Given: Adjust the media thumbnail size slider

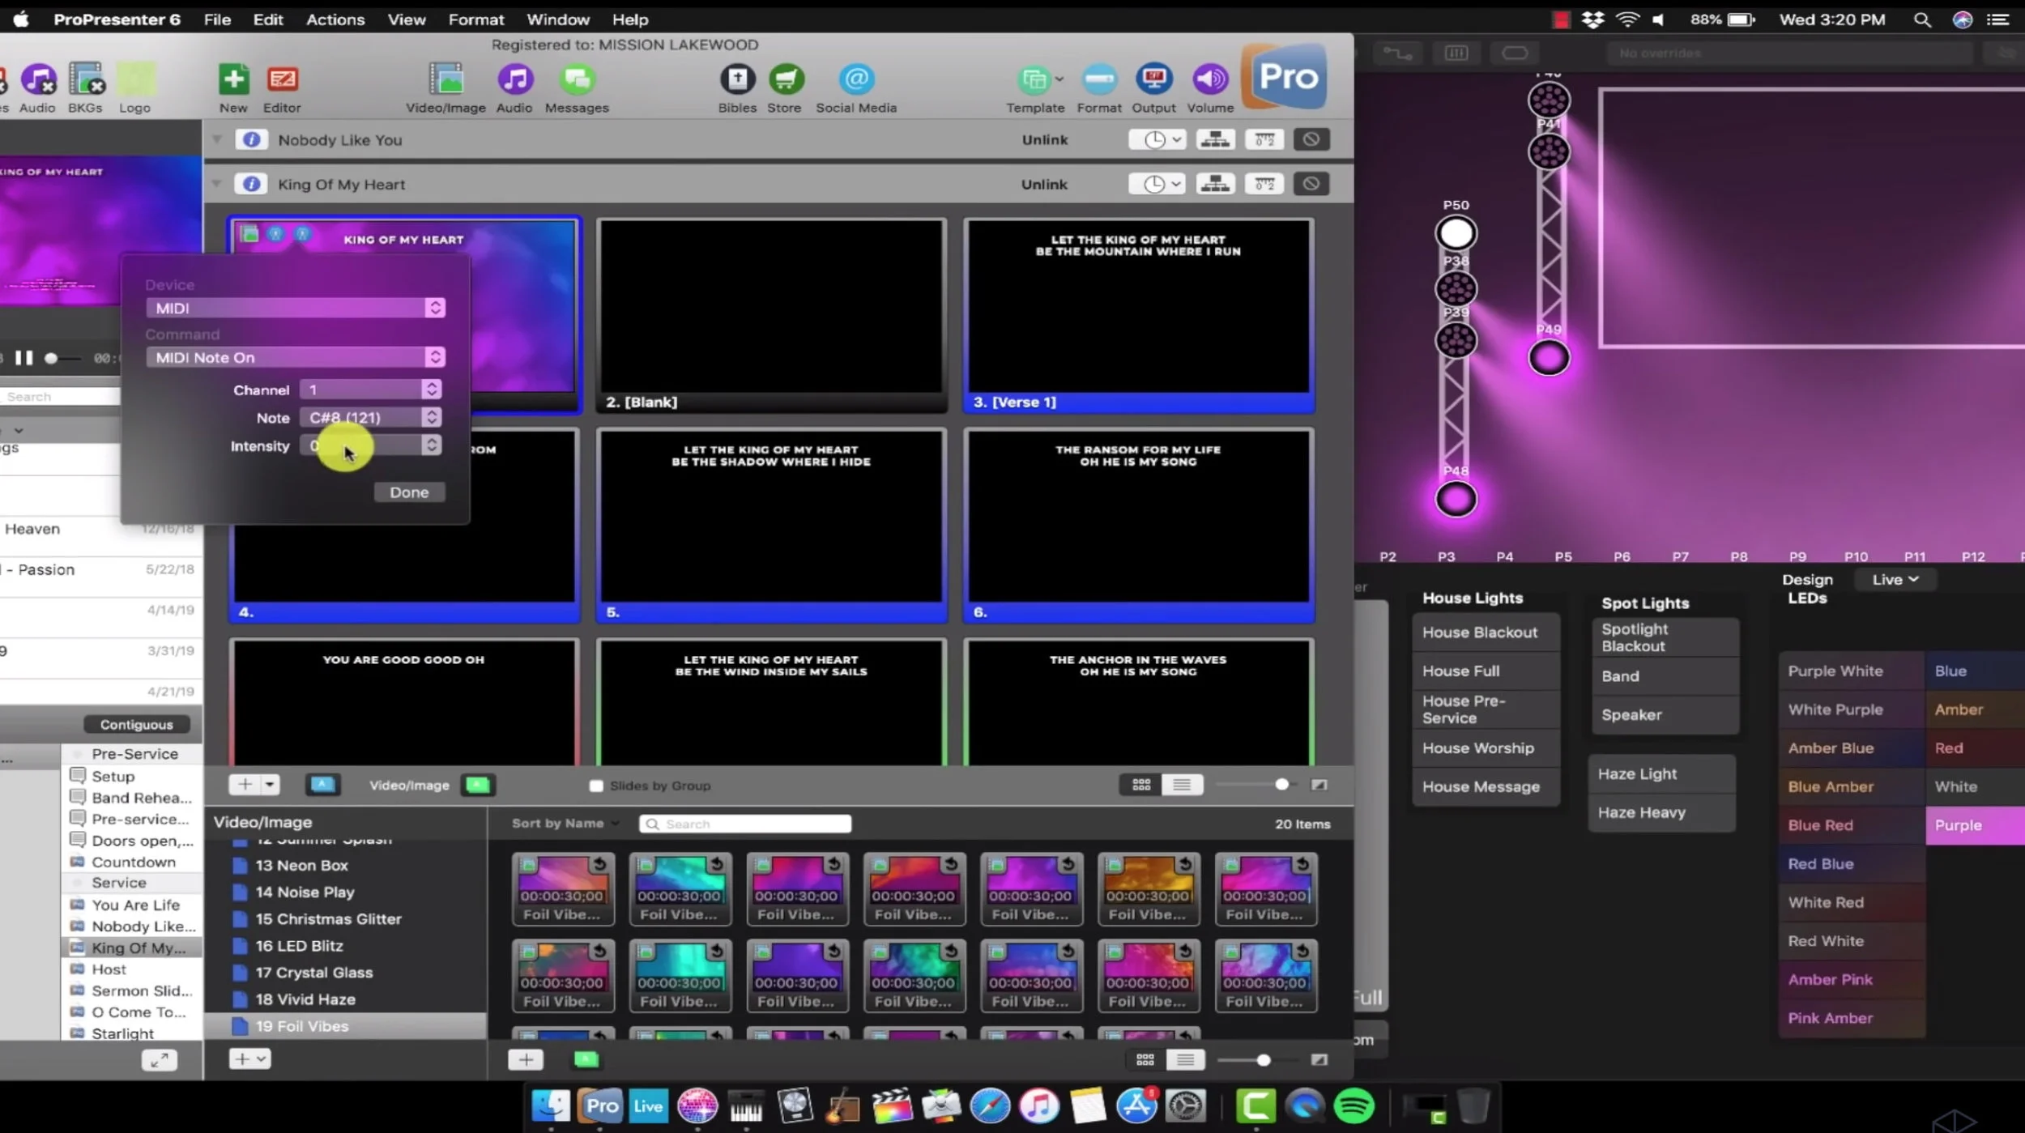Looking at the screenshot, I should (x=1264, y=1060).
